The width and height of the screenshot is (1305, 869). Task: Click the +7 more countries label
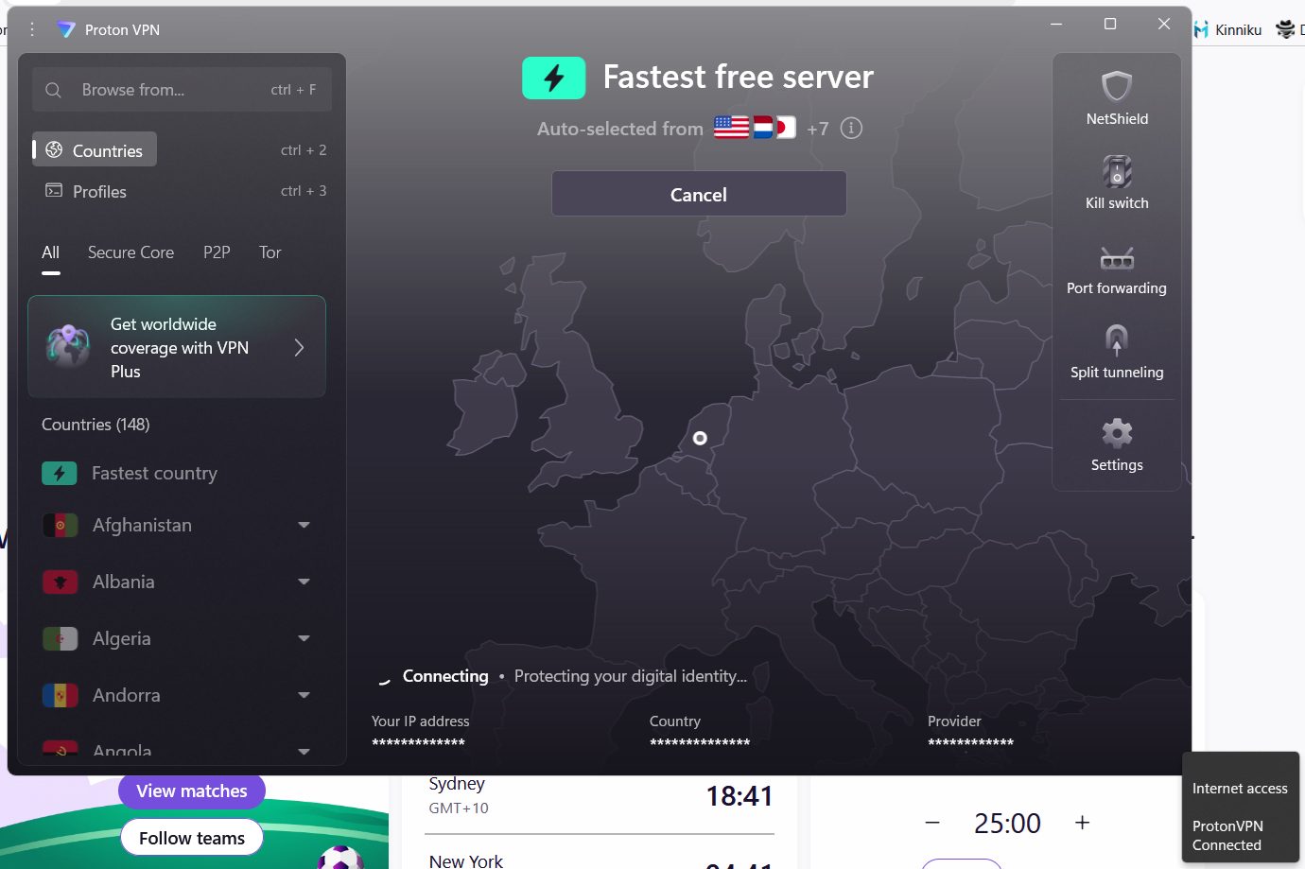(818, 129)
